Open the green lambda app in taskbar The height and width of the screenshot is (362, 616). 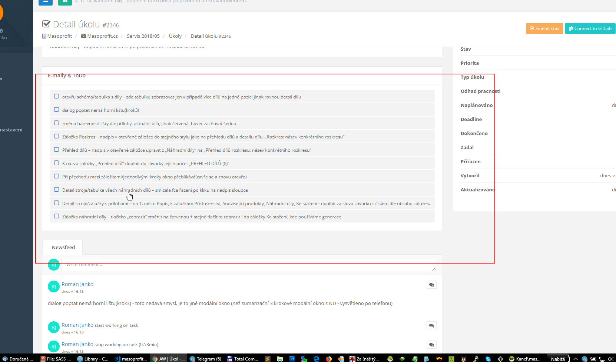tap(451, 358)
